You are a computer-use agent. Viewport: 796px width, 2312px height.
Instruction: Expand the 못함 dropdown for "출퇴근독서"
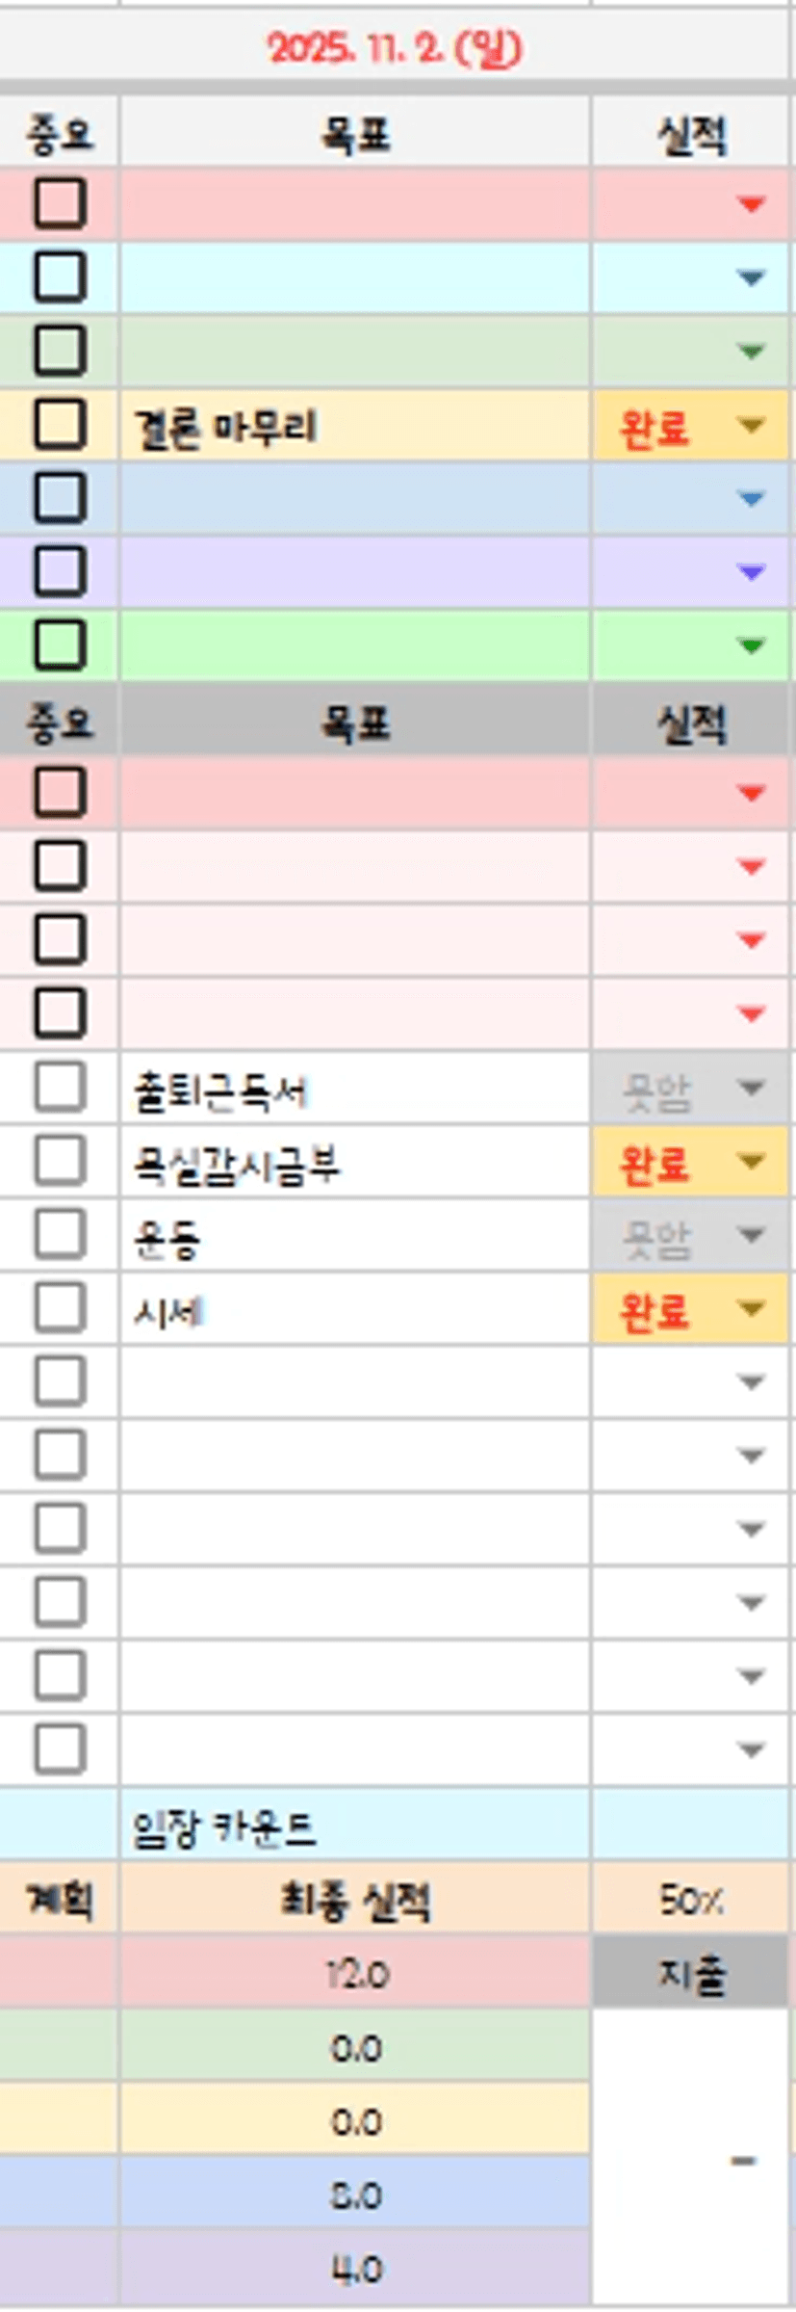tap(751, 1089)
